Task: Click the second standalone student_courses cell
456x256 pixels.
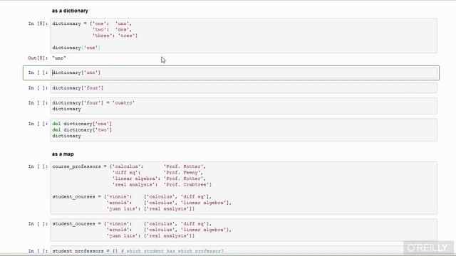Action: pos(244,230)
